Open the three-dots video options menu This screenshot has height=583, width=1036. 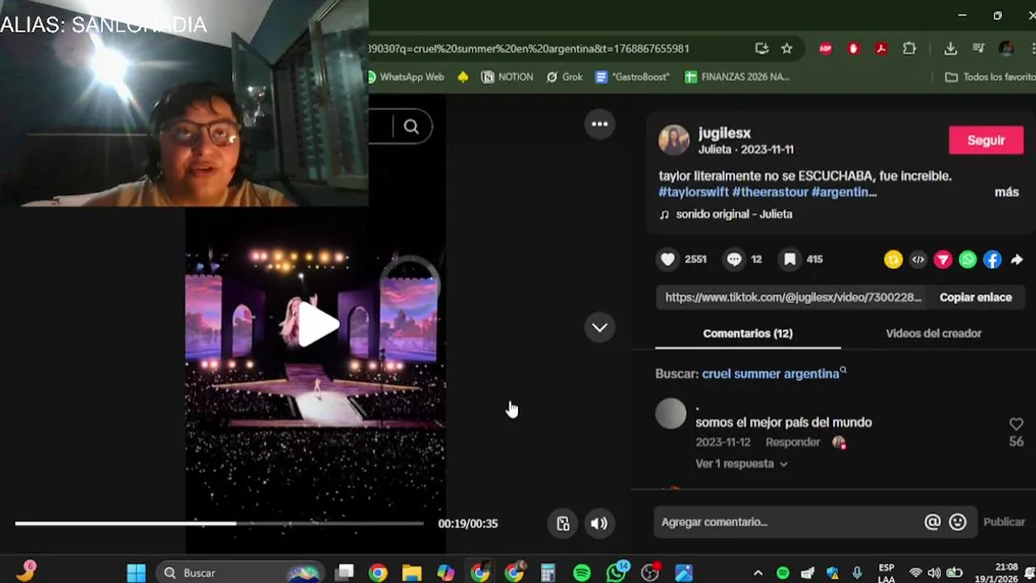pos(600,124)
